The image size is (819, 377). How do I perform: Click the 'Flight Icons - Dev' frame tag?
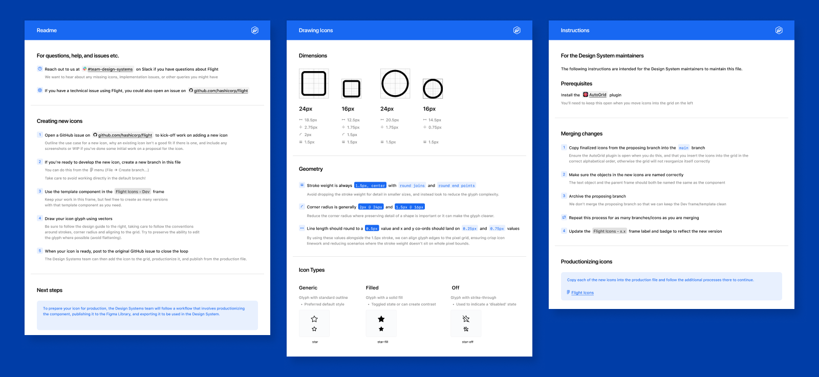[x=133, y=192]
